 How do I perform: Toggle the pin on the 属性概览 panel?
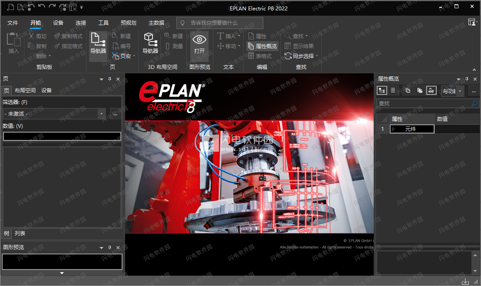[x=467, y=79]
